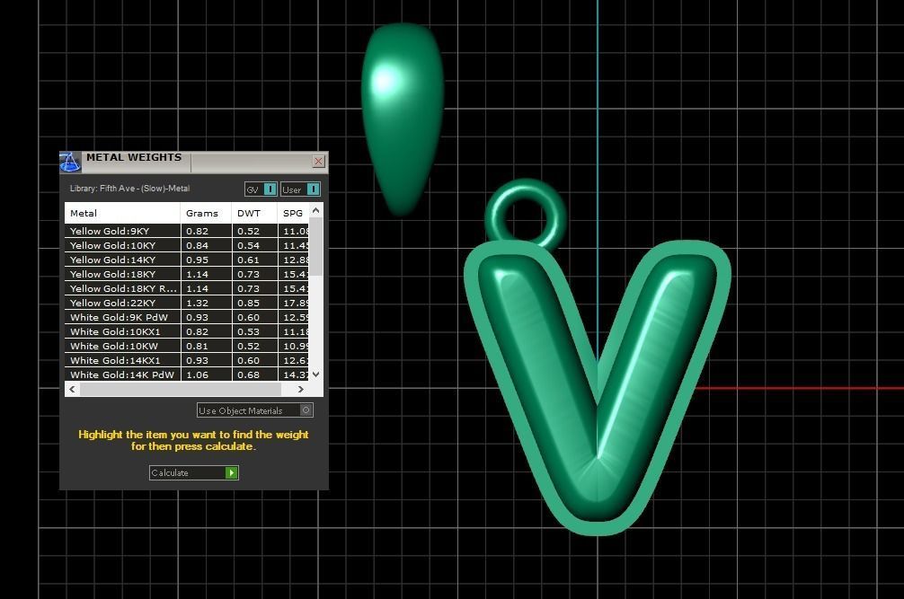Select the White Gold:14K PdW row
Screen dimensions: 904x599
coord(188,374)
